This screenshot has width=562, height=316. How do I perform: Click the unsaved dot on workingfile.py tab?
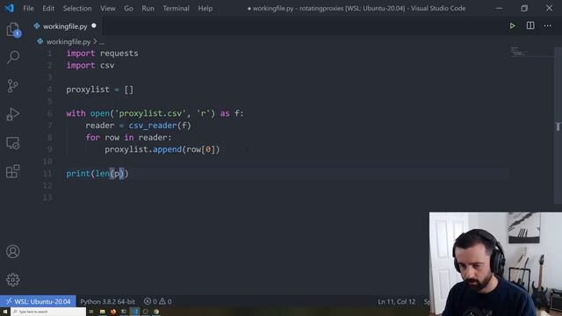coord(94,25)
